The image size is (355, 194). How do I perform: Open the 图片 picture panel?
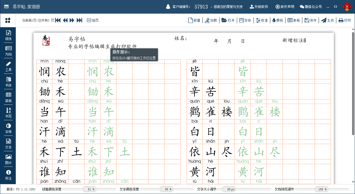coord(8,159)
